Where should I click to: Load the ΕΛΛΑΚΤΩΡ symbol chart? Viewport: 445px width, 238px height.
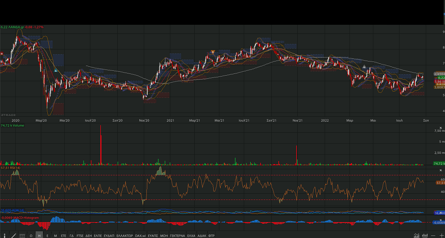click(x=125, y=235)
